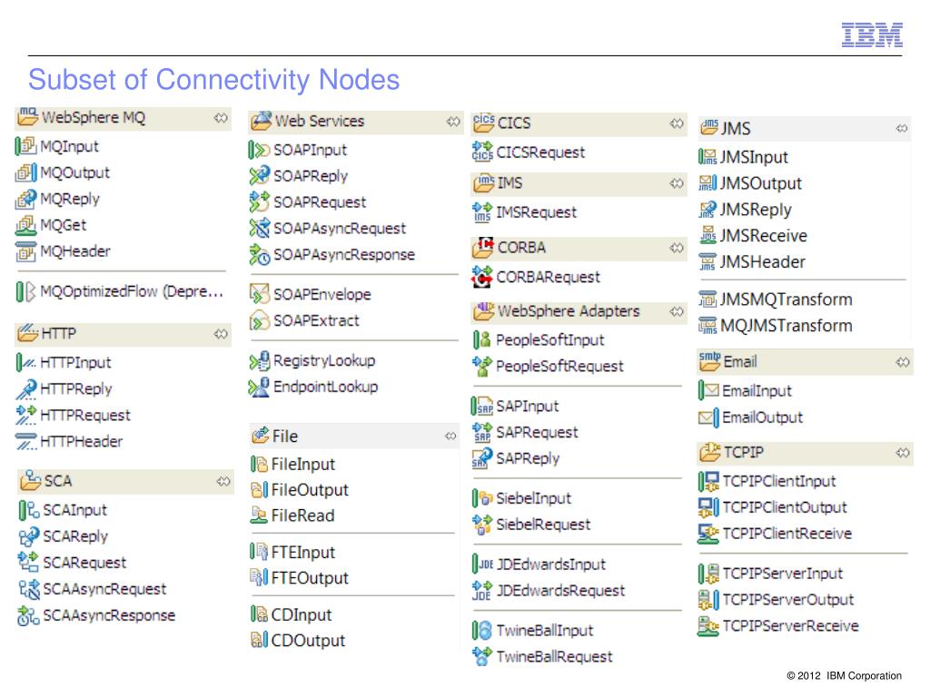
Task: Click the EndpointLookup label
Action: coord(326,387)
